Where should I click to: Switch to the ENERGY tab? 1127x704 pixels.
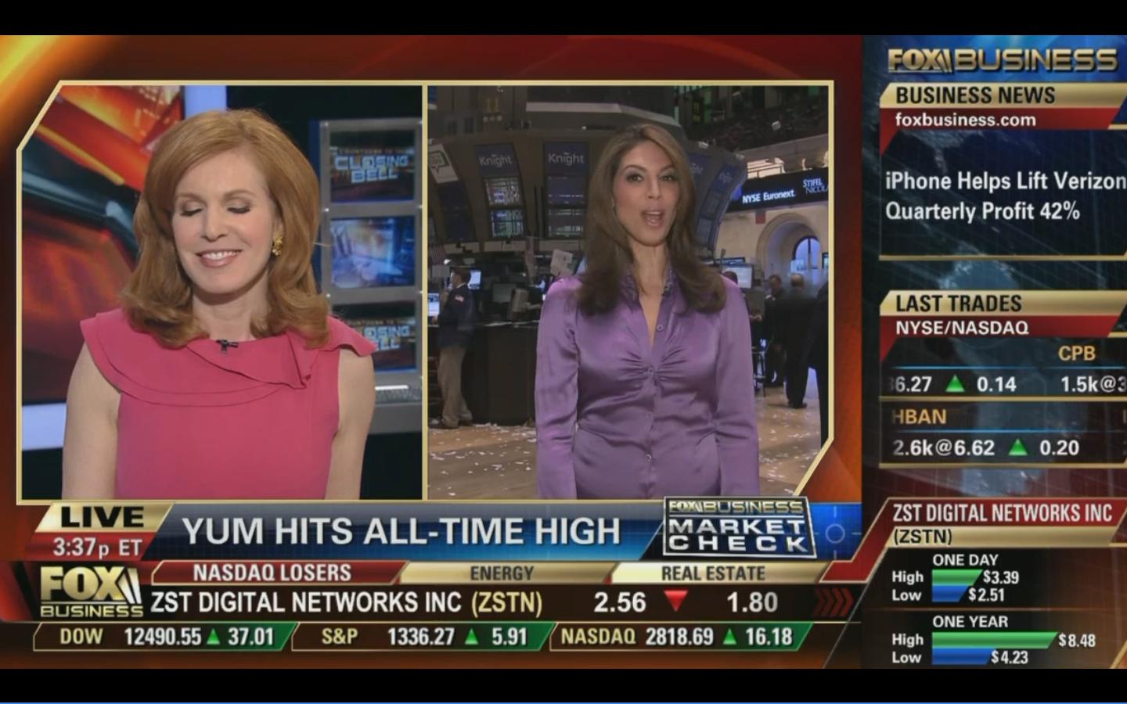pos(501,573)
